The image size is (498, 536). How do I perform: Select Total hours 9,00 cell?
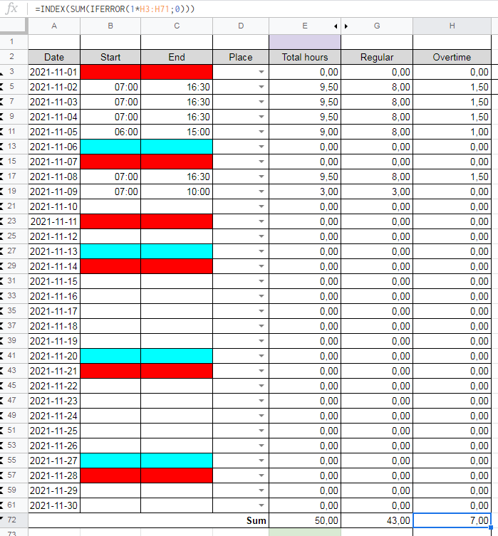[305, 132]
